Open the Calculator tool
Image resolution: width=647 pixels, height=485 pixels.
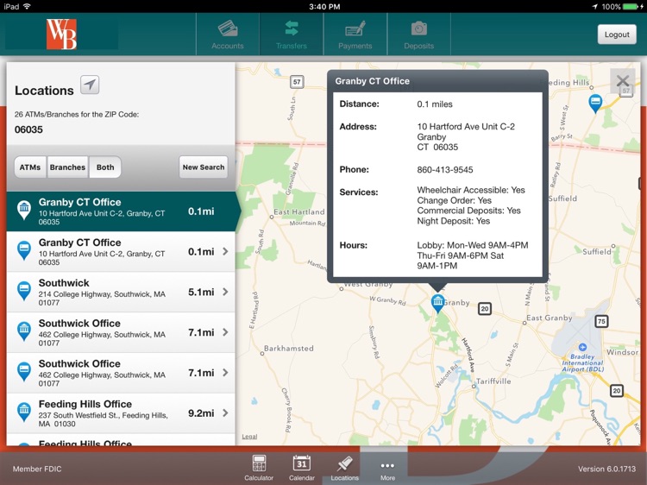click(259, 468)
